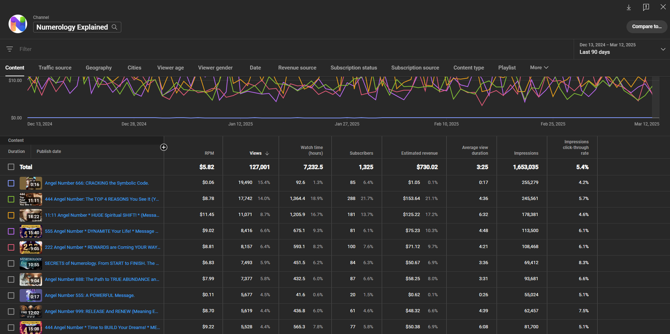Check Angel Number 888 row checkbox

point(11,279)
